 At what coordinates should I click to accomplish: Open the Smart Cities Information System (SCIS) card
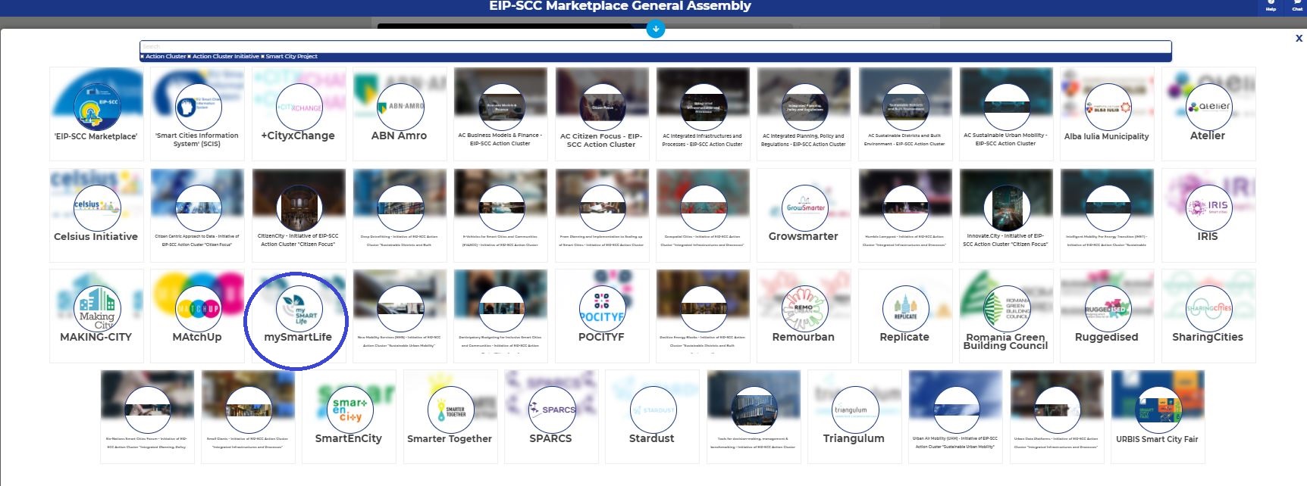197,114
